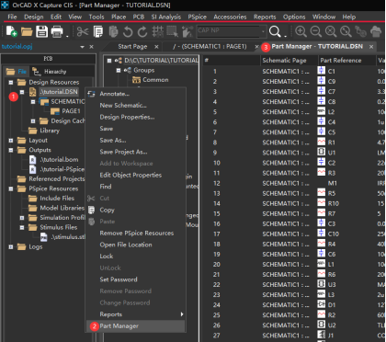This screenshot has height=342, width=386.
Task: Click the U1 IC part icon
Action: click(x=321, y=152)
